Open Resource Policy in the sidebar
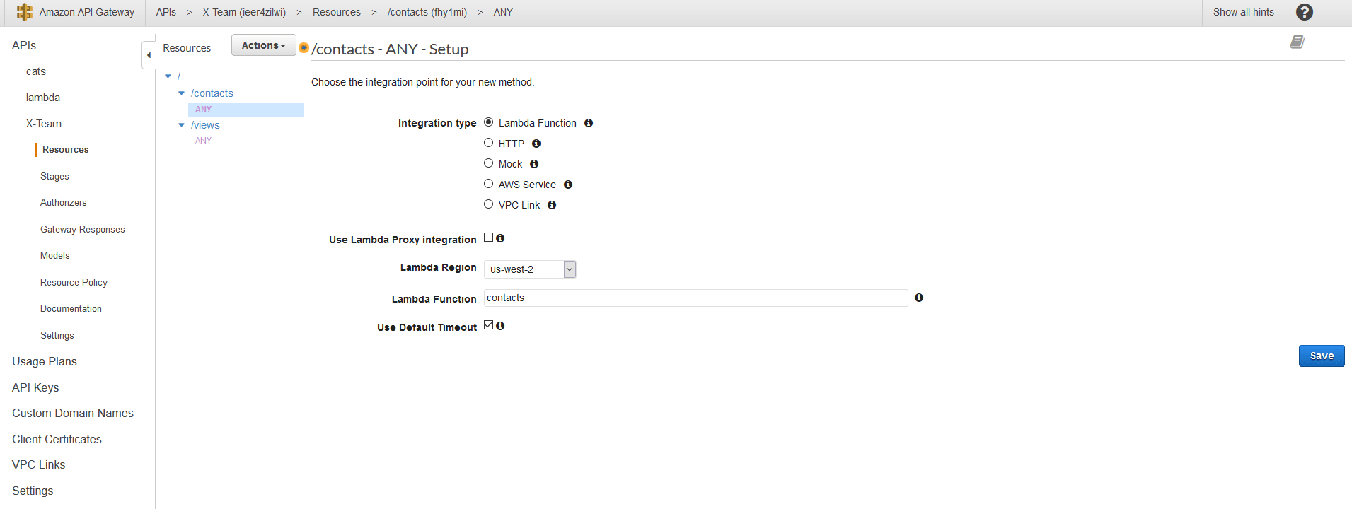 [x=74, y=283]
